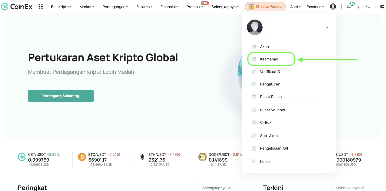
Task: Click the download app icon
Action: point(359,7)
